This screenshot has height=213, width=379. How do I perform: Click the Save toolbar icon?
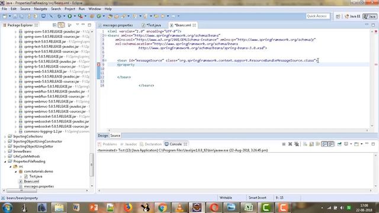tap(15, 16)
